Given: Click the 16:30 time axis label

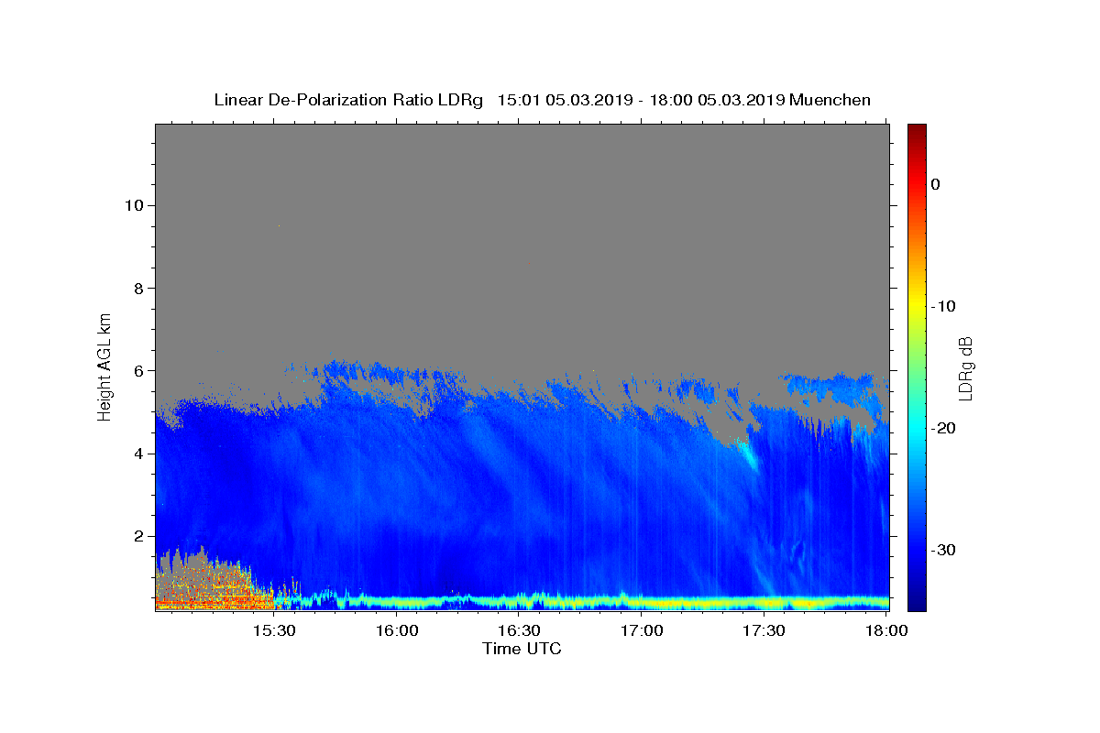Looking at the screenshot, I should [x=519, y=630].
